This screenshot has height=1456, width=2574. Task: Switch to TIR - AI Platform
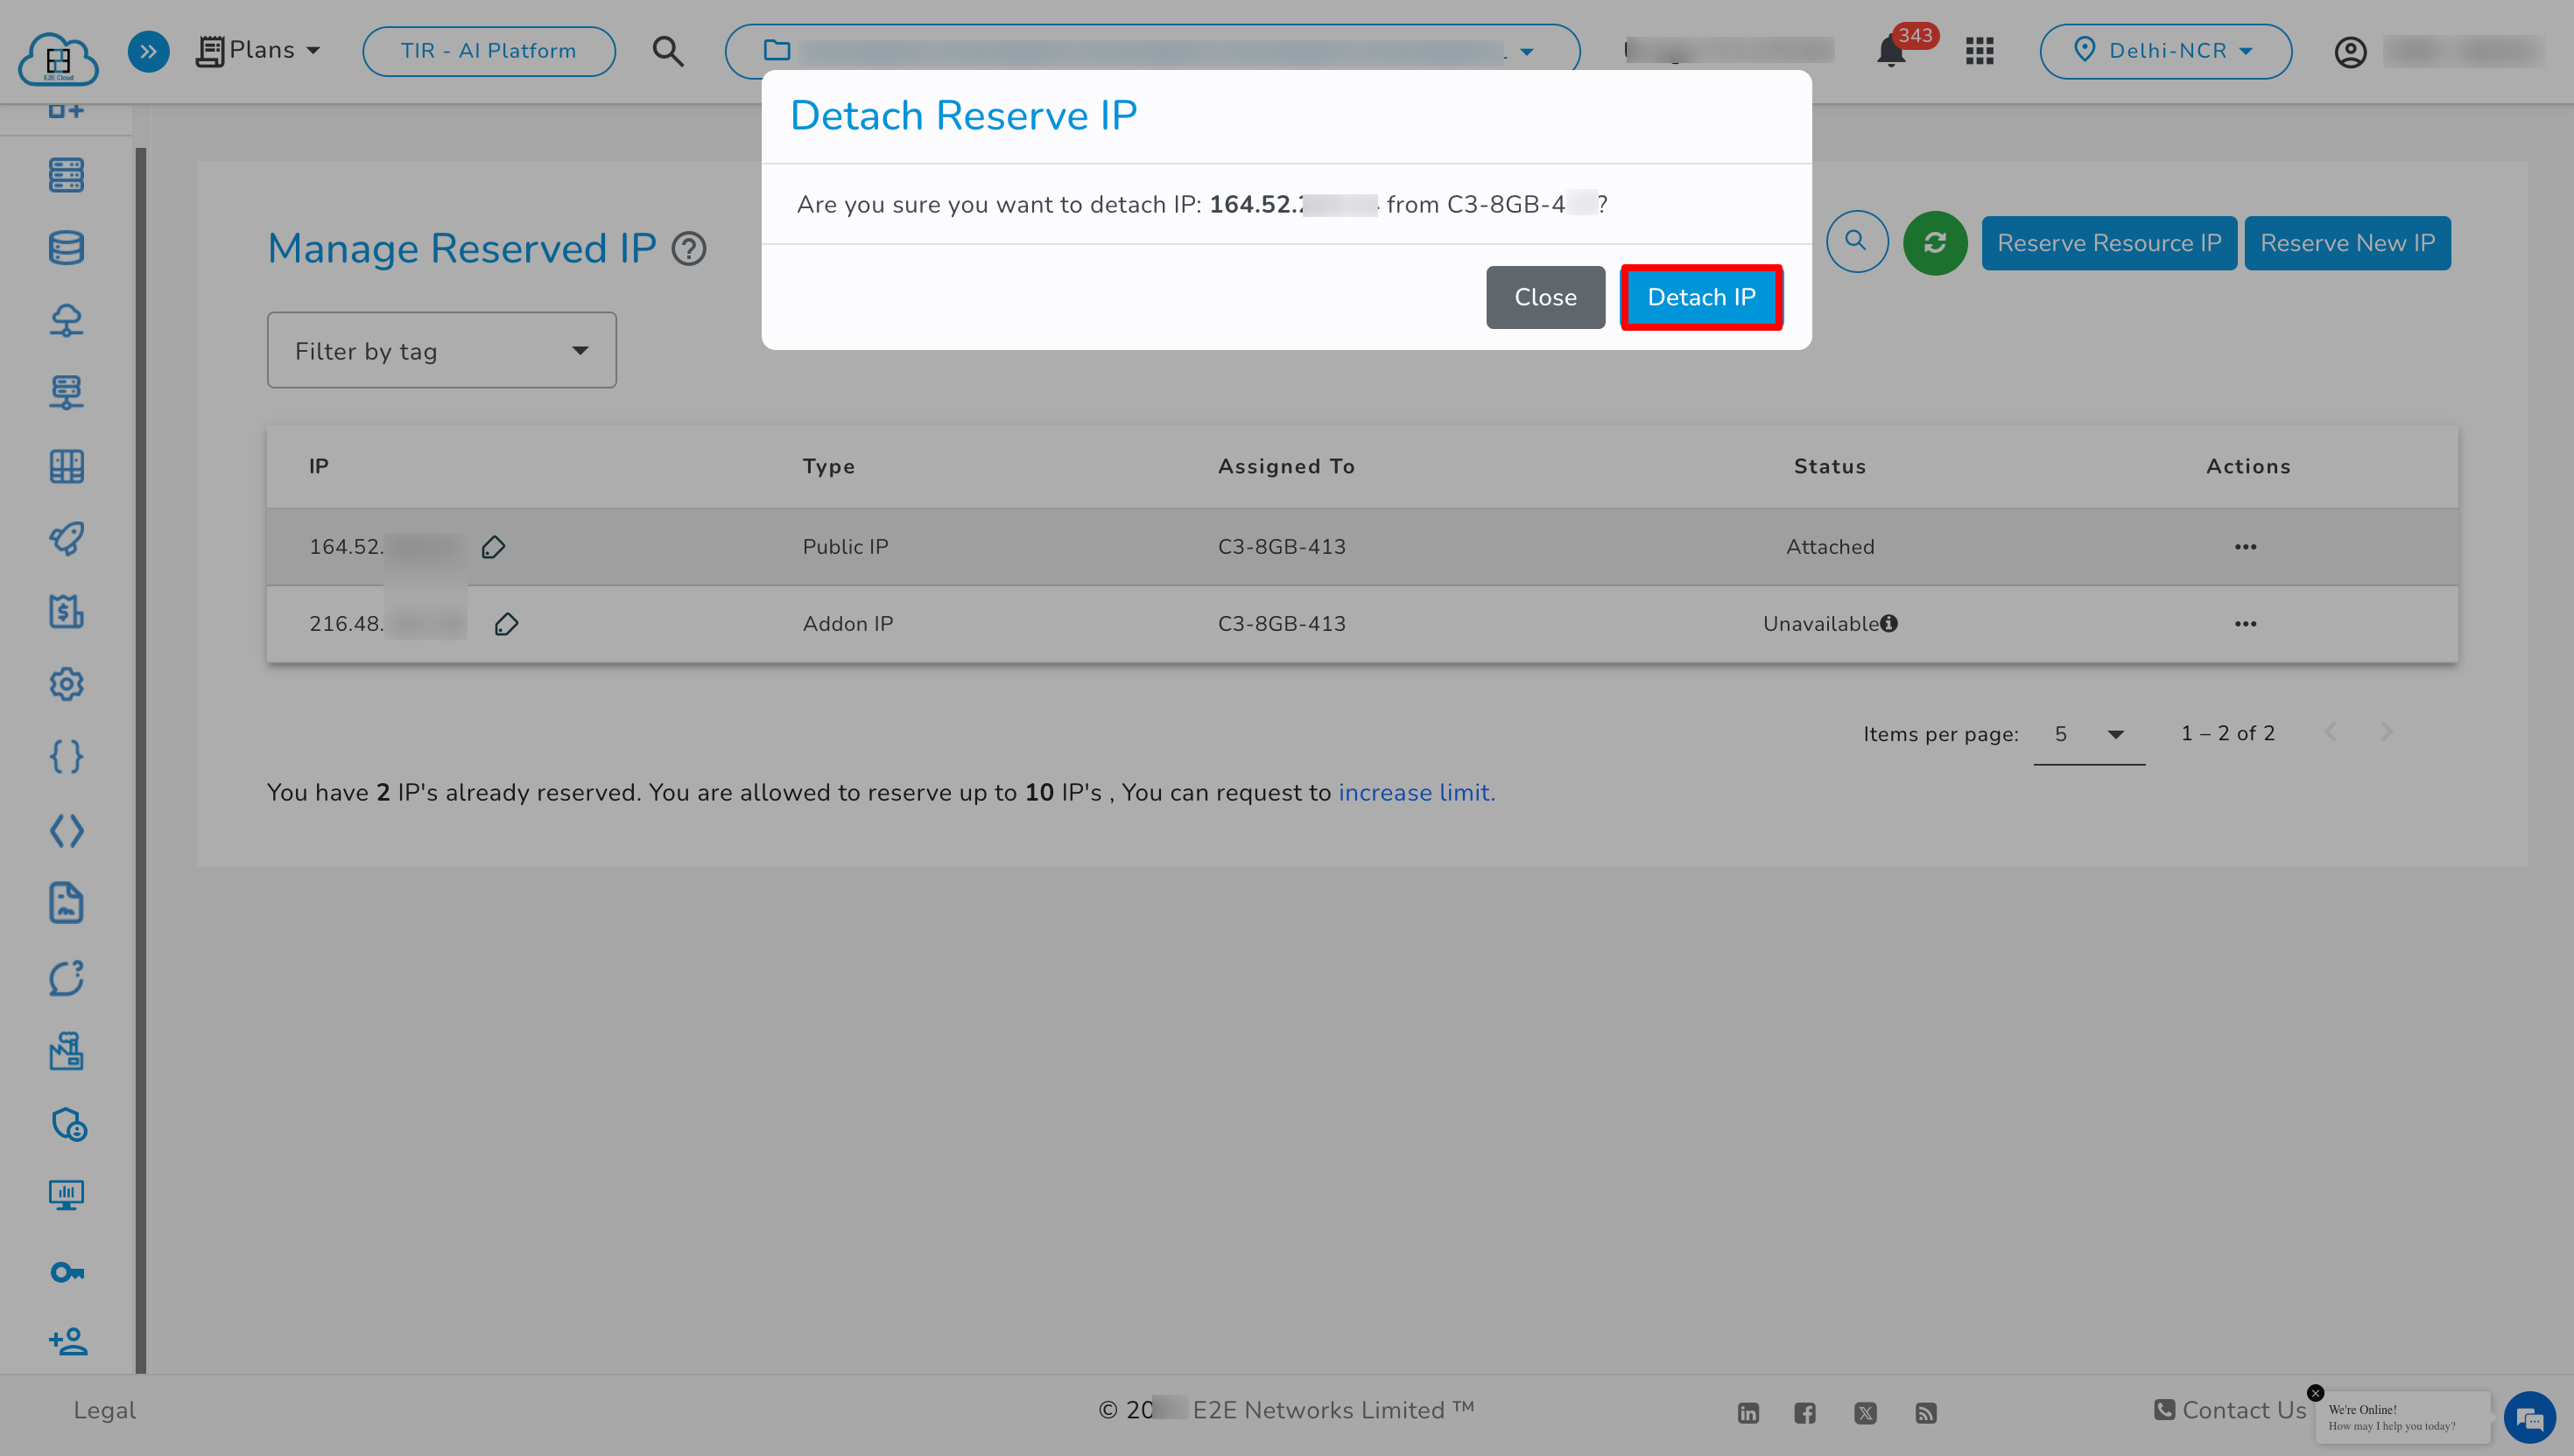coord(489,50)
